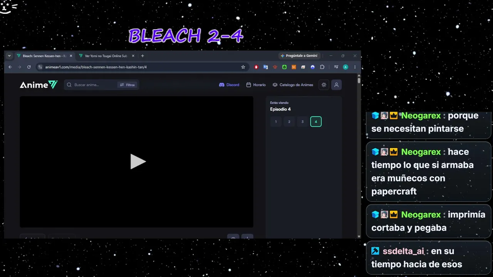Open a new browser tab
The image size is (493, 277).
[x=143, y=56]
